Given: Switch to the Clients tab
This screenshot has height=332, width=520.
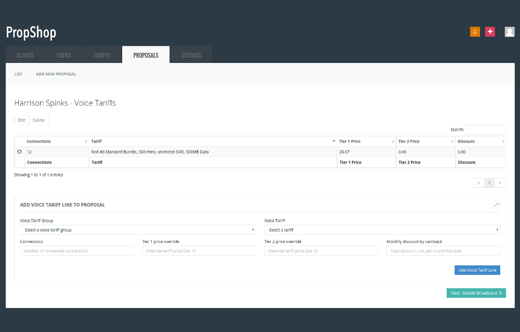Looking at the screenshot, I should pos(25,55).
